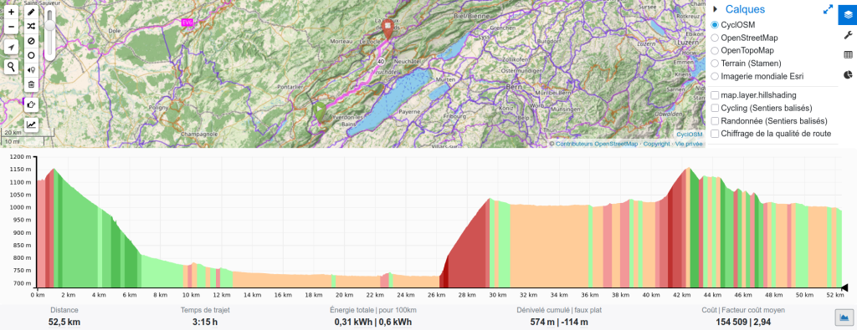Click the cost value 154 509 | 2,94
Screen dimensions: 857x330
742,322
